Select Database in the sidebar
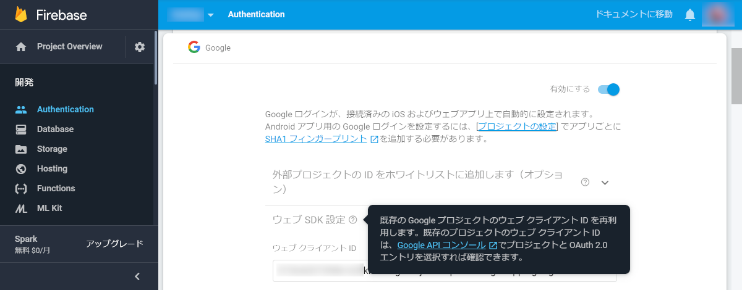This screenshot has height=290, width=742. (x=55, y=129)
